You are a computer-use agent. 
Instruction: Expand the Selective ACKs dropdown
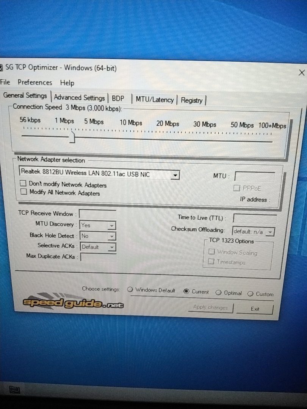click(x=112, y=247)
